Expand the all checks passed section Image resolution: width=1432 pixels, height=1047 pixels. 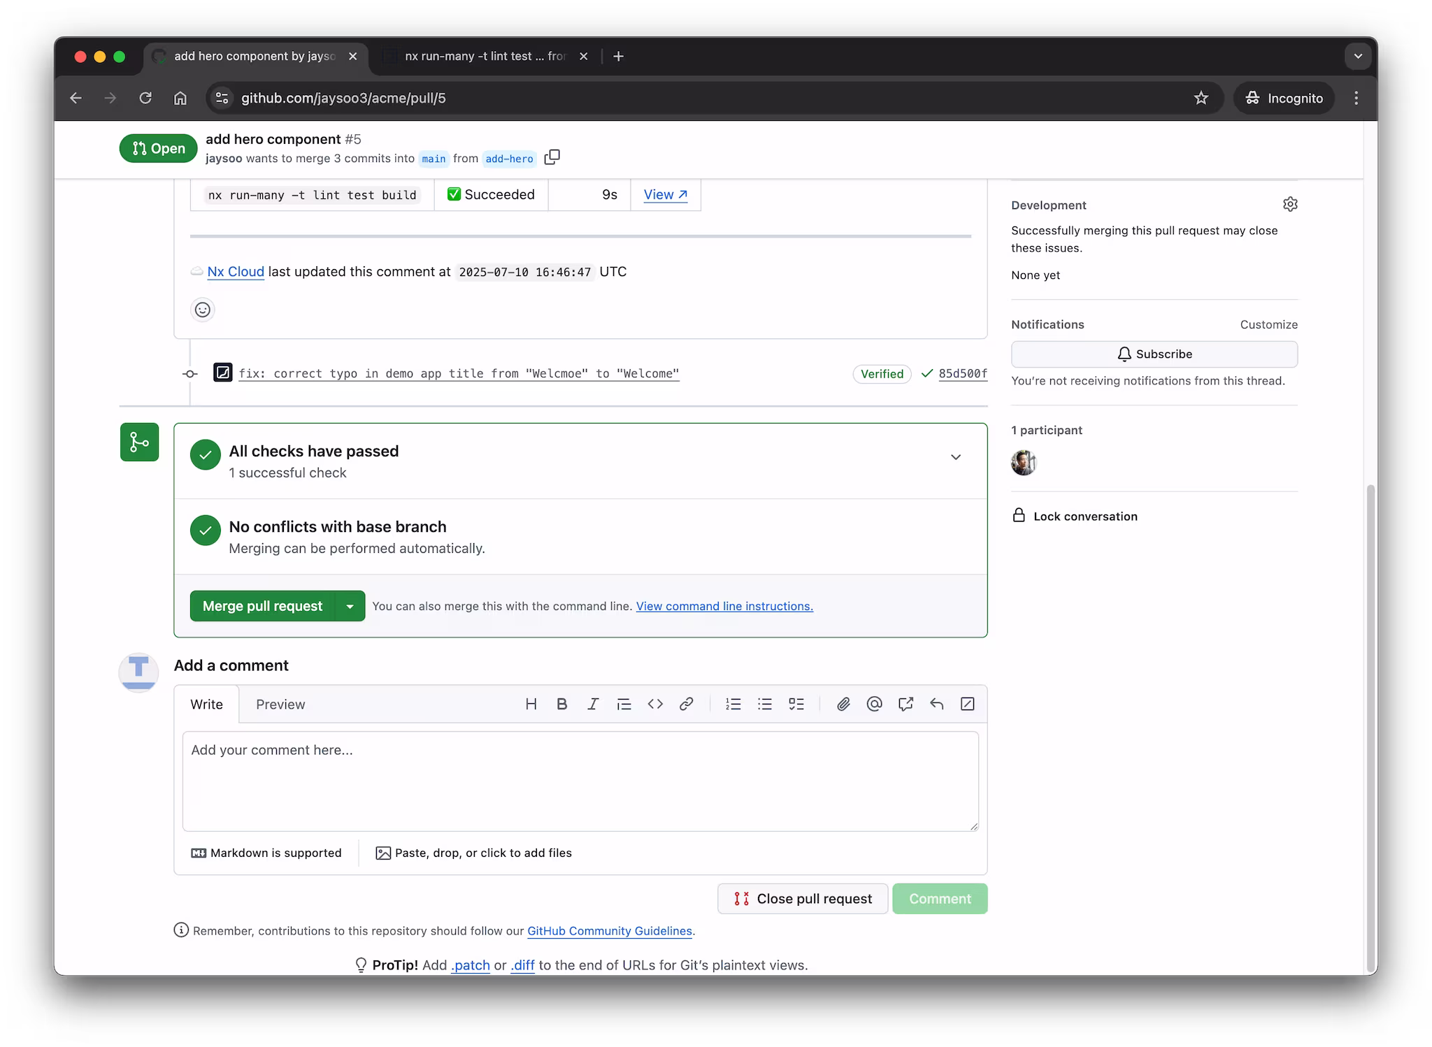point(956,457)
